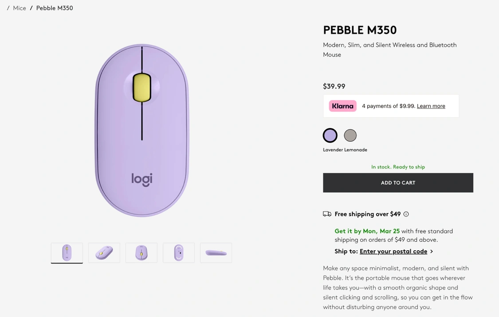499x317 pixels.
Task: Click the yellow scroll wheel on product image
Action: click(x=141, y=88)
